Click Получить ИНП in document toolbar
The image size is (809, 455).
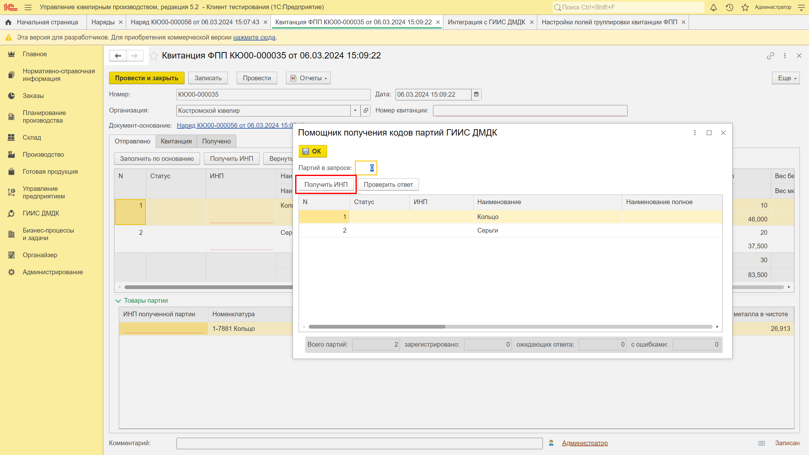231,159
